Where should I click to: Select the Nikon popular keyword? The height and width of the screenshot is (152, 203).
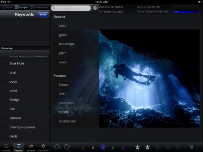click(x=63, y=85)
